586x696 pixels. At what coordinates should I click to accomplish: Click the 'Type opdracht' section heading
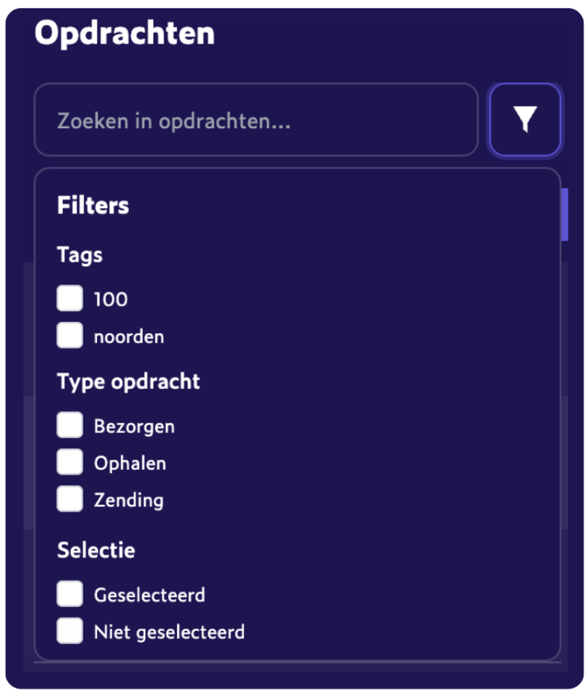(128, 382)
